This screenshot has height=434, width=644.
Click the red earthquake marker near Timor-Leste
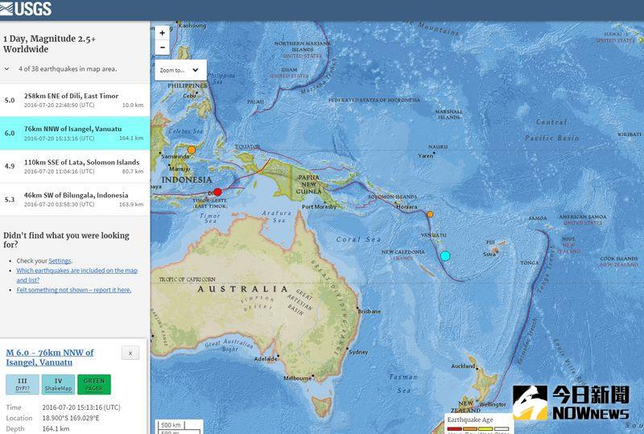click(x=217, y=192)
